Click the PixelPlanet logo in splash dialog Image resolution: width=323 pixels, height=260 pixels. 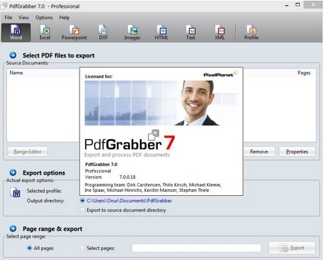pyautogui.click(x=220, y=74)
